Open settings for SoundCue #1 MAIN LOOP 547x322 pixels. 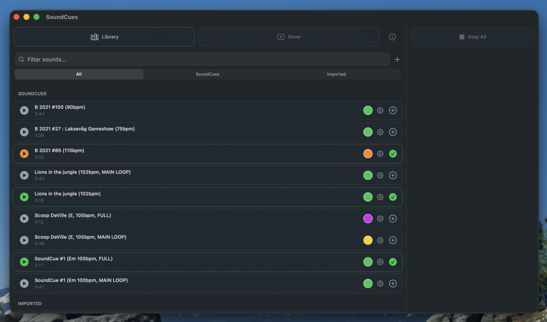click(380, 283)
